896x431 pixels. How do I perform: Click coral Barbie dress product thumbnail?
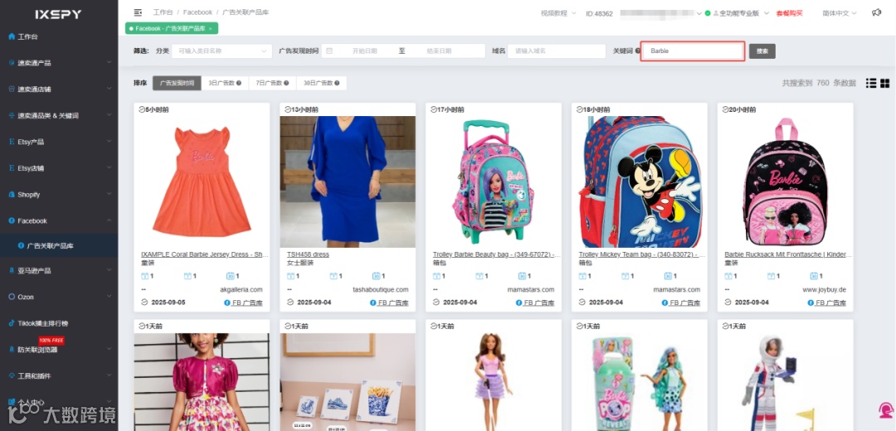(x=202, y=182)
